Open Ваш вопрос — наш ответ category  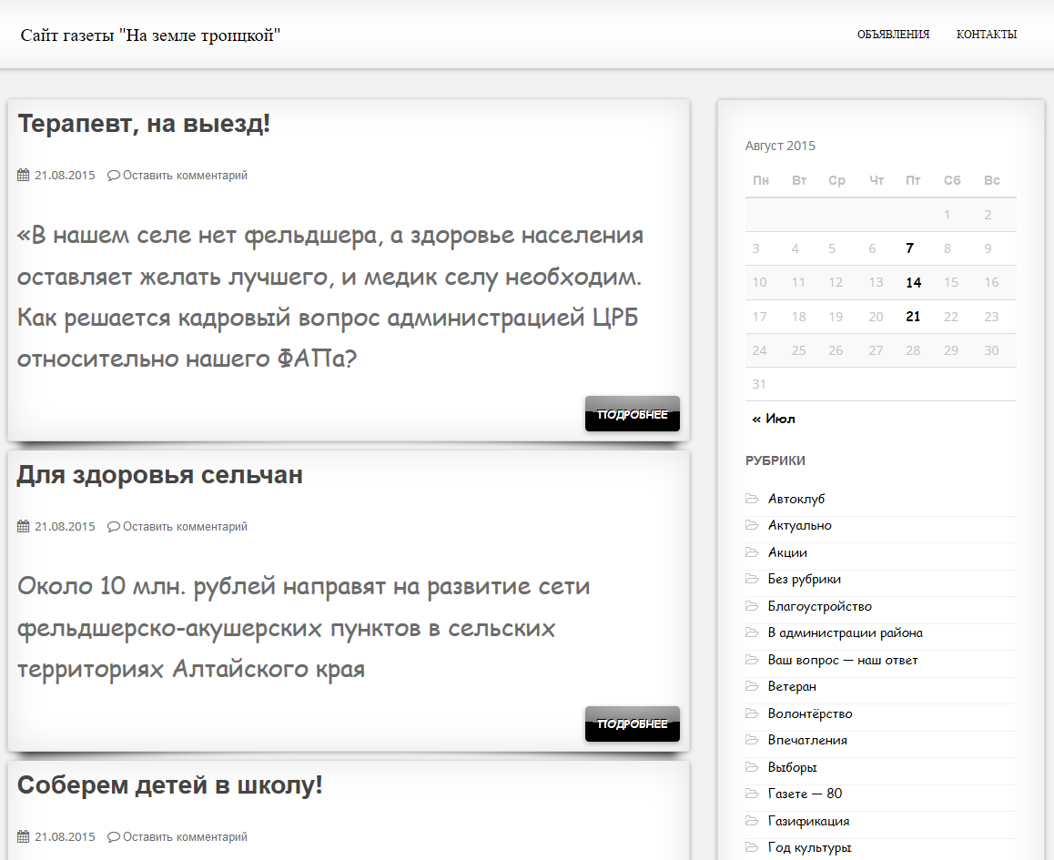[x=842, y=660]
